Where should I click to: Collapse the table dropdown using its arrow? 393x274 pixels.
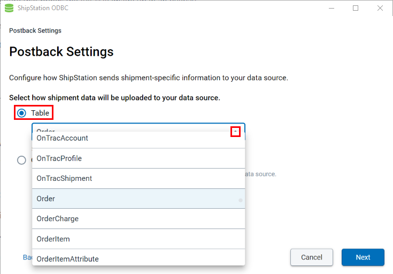point(235,132)
